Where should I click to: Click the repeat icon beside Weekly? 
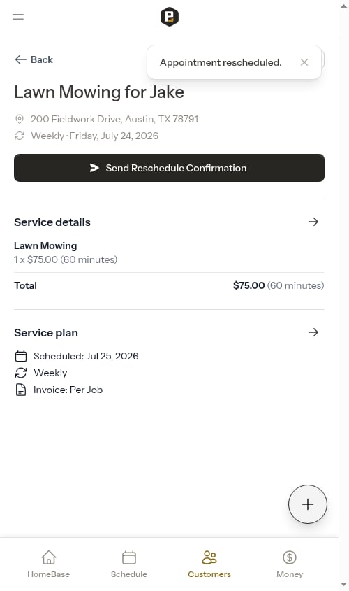21,373
